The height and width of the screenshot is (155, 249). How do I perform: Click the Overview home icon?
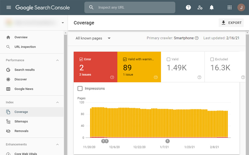point(8,37)
